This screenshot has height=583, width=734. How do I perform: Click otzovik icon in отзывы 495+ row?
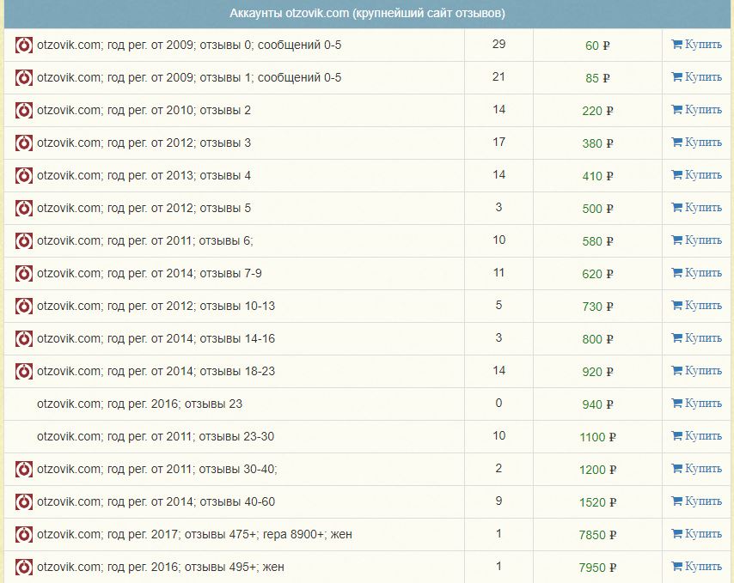click(24, 567)
